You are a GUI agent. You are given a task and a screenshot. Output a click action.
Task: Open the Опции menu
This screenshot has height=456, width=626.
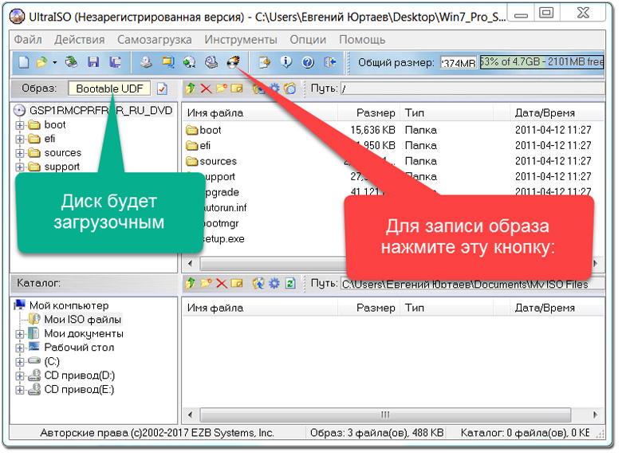[308, 40]
